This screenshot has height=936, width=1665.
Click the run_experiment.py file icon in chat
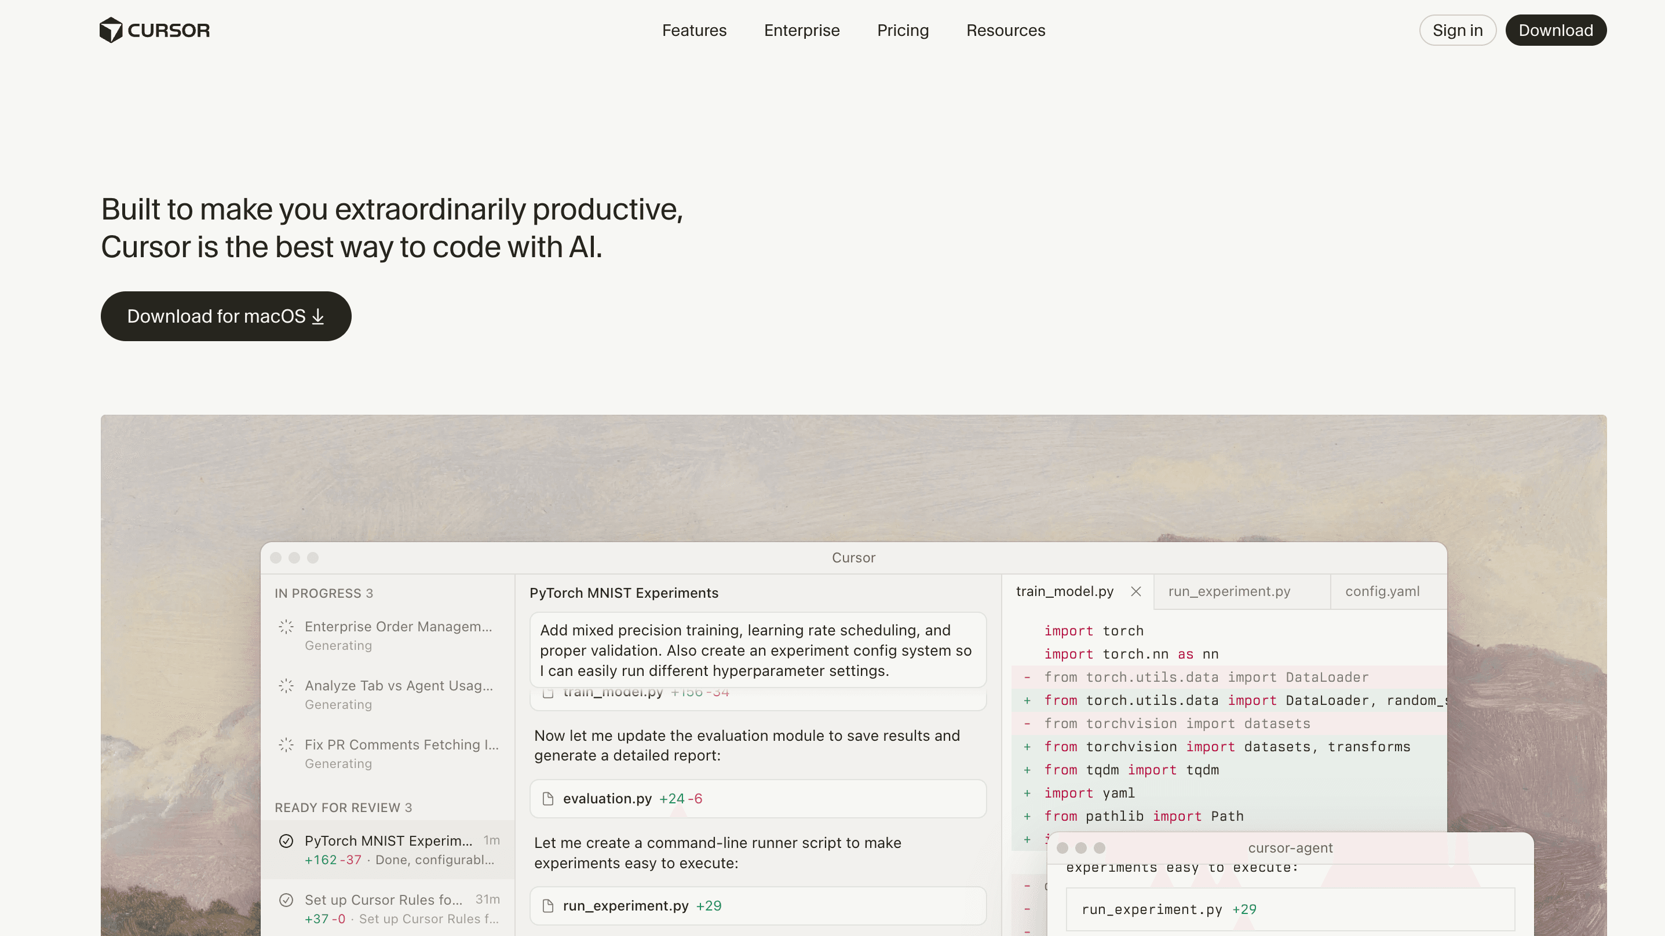click(548, 906)
